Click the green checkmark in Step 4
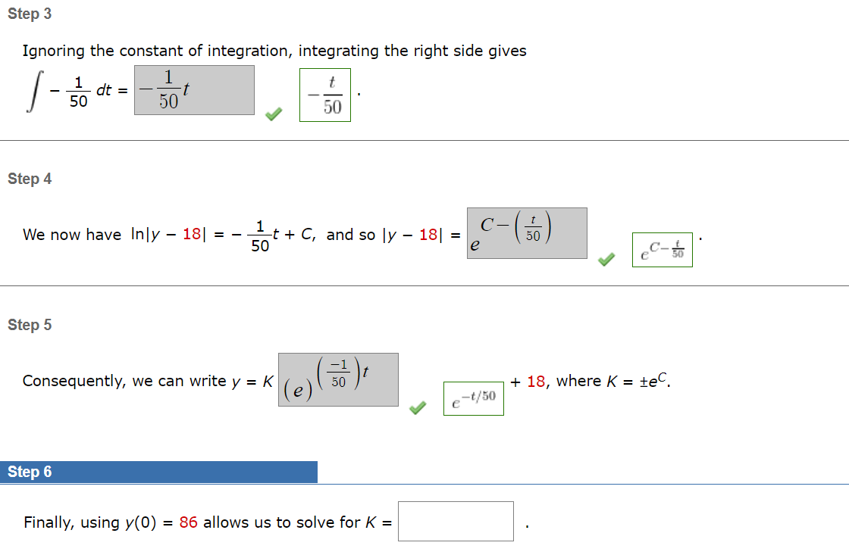Viewport: 849px width, 555px height. (606, 260)
